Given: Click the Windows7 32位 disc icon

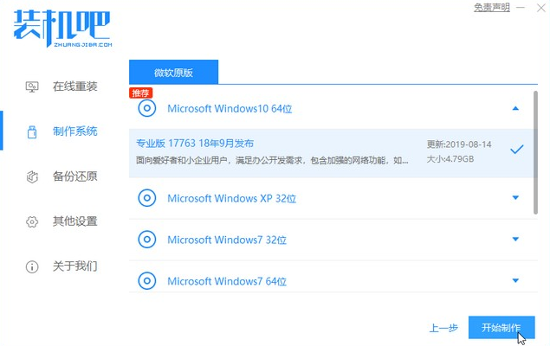Looking at the screenshot, I should [x=147, y=239].
